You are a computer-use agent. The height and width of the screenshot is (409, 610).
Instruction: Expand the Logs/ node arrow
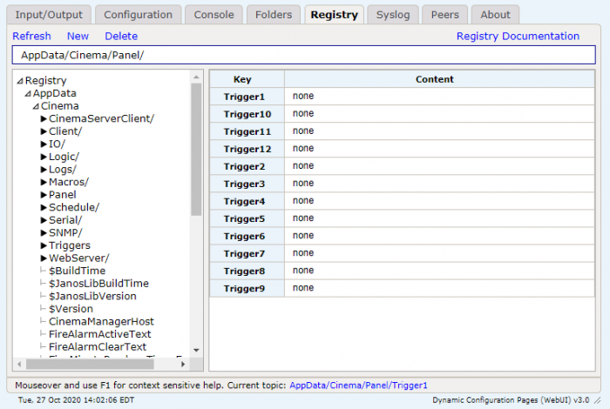pos(44,170)
